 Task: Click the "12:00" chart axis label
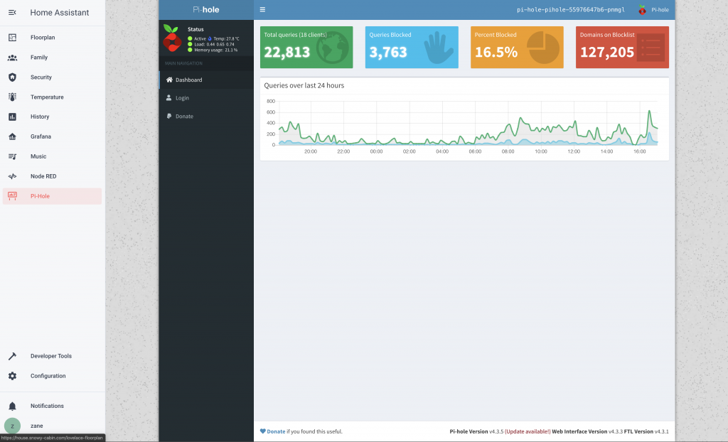574,152
